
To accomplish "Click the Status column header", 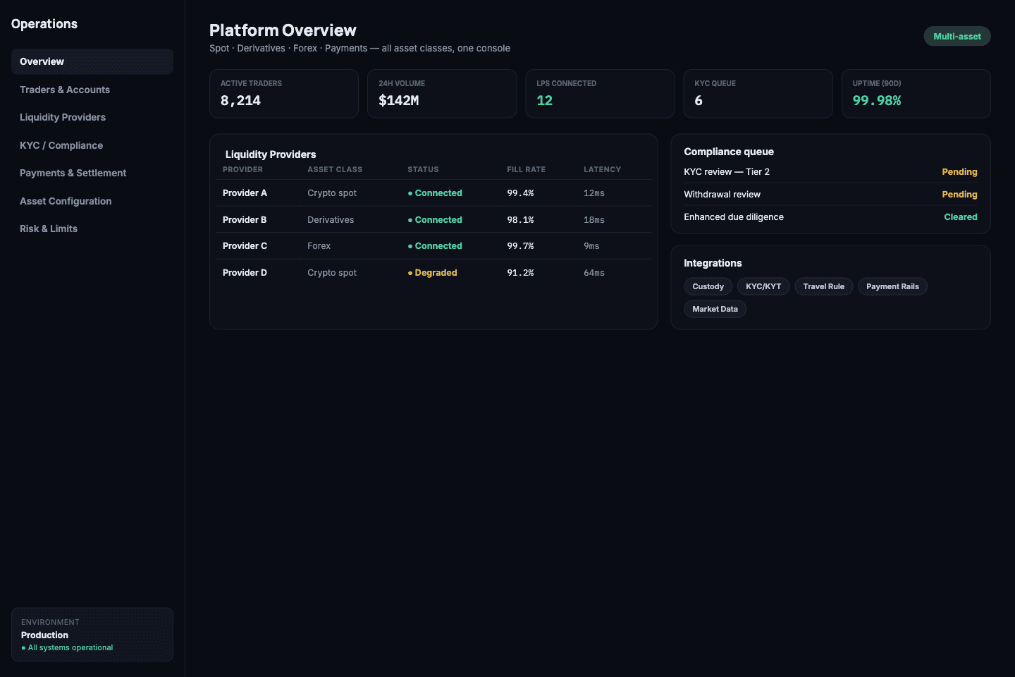I will pyautogui.click(x=423, y=169).
